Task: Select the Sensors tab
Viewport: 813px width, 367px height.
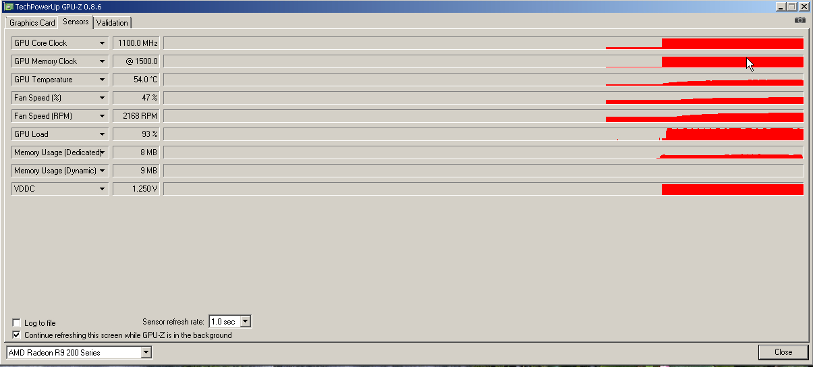Action: tap(76, 22)
